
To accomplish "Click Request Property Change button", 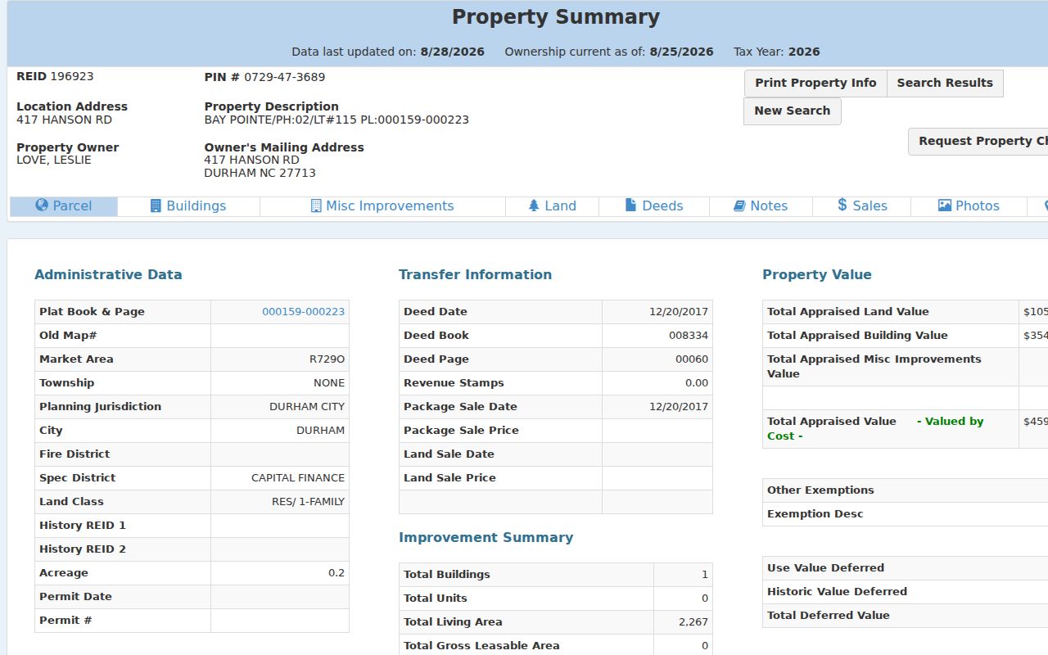I will 978,141.
